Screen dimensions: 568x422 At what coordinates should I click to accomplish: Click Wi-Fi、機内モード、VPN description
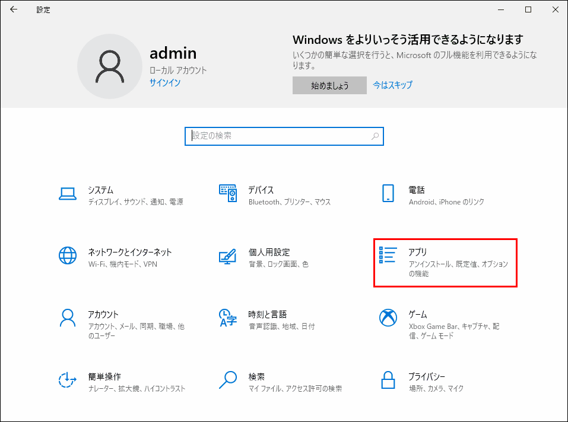coord(122,264)
